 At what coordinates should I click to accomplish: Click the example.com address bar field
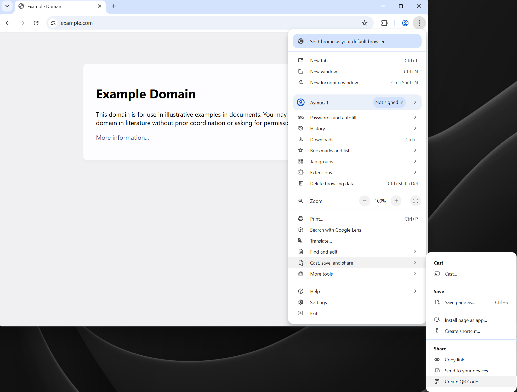pos(204,23)
